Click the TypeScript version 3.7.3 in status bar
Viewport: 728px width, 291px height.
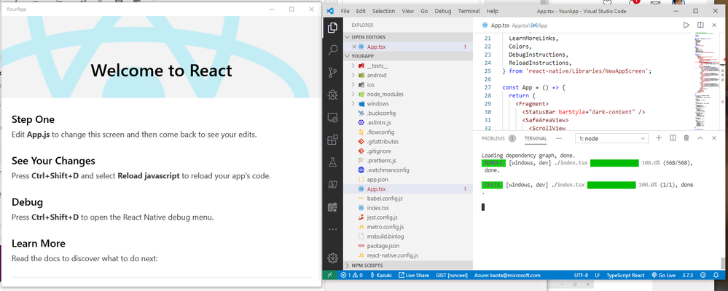pos(688,275)
